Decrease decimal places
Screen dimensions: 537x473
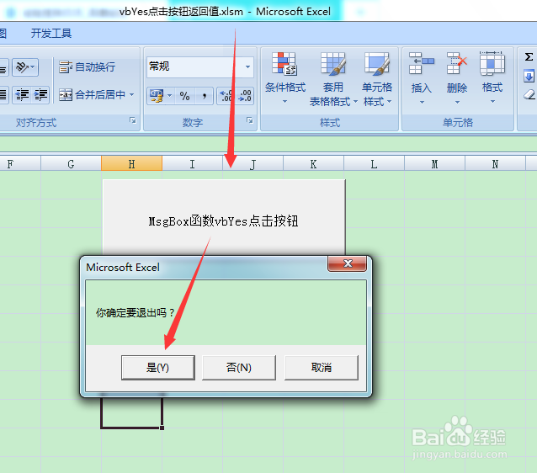point(245,96)
